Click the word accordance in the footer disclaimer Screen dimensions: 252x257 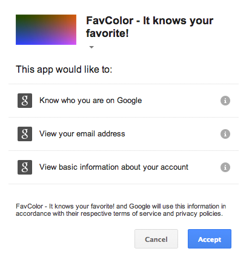33,213
